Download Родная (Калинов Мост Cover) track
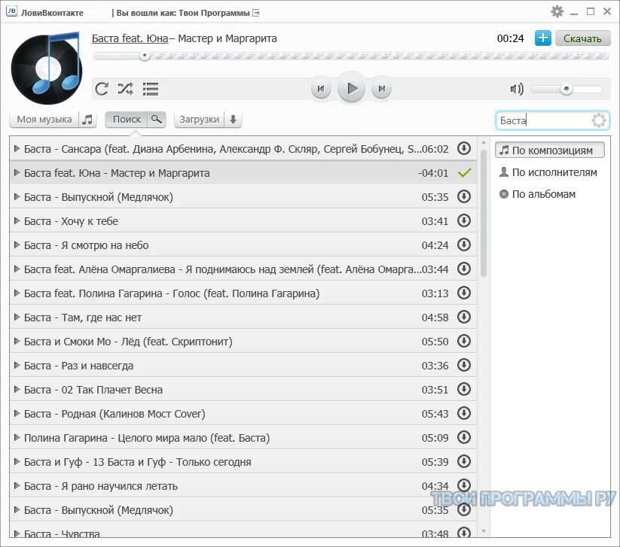Image resolution: width=620 pixels, height=547 pixels. tap(464, 413)
